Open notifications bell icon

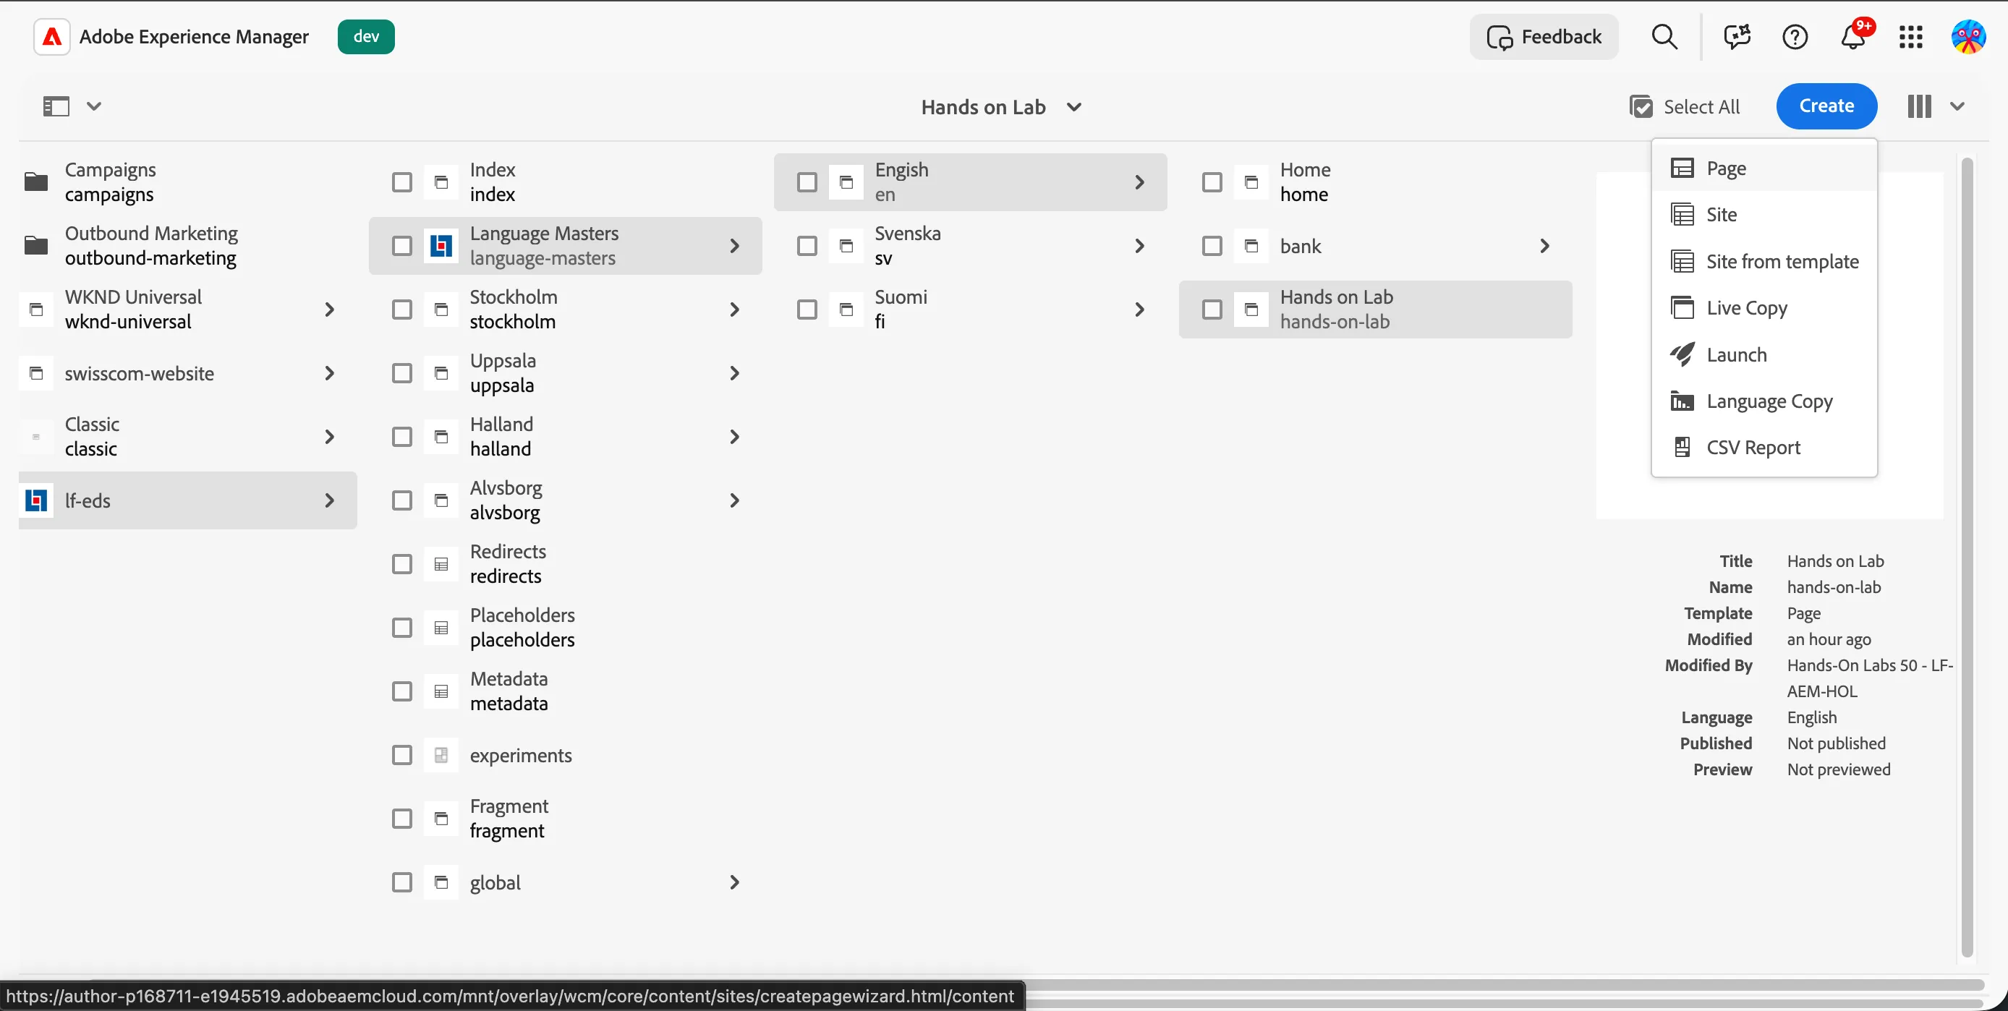[x=1853, y=37]
